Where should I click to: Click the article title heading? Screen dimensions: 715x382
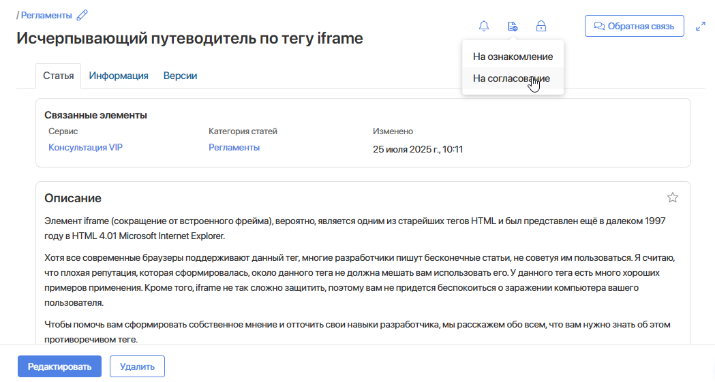coord(189,39)
